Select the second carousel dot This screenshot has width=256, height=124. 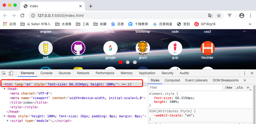(x=128, y=62)
